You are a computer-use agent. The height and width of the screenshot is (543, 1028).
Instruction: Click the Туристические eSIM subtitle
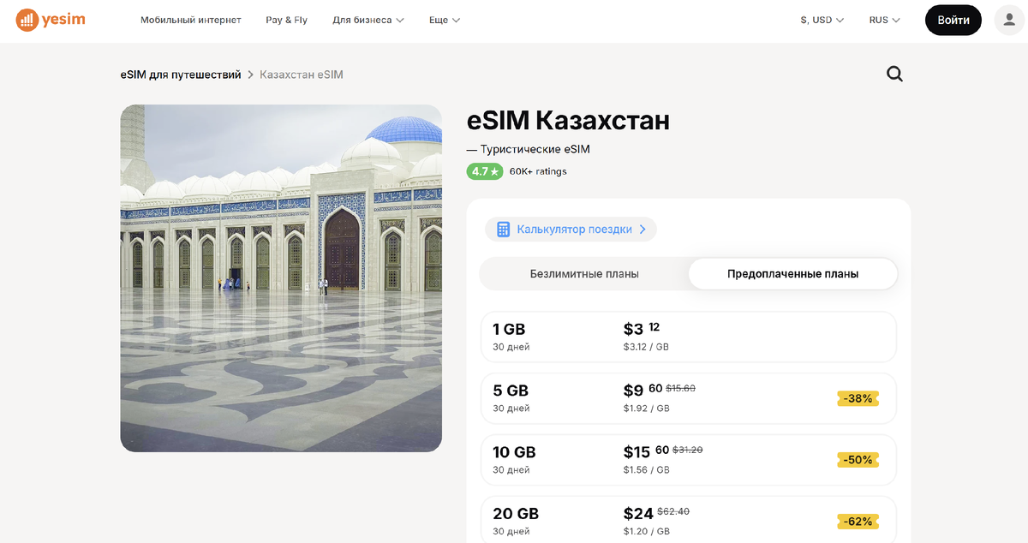(535, 149)
